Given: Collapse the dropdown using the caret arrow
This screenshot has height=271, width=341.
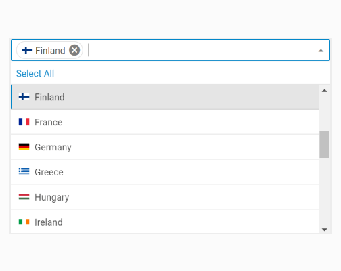Looking at the screenshot, I should click(x=321, y=51).
